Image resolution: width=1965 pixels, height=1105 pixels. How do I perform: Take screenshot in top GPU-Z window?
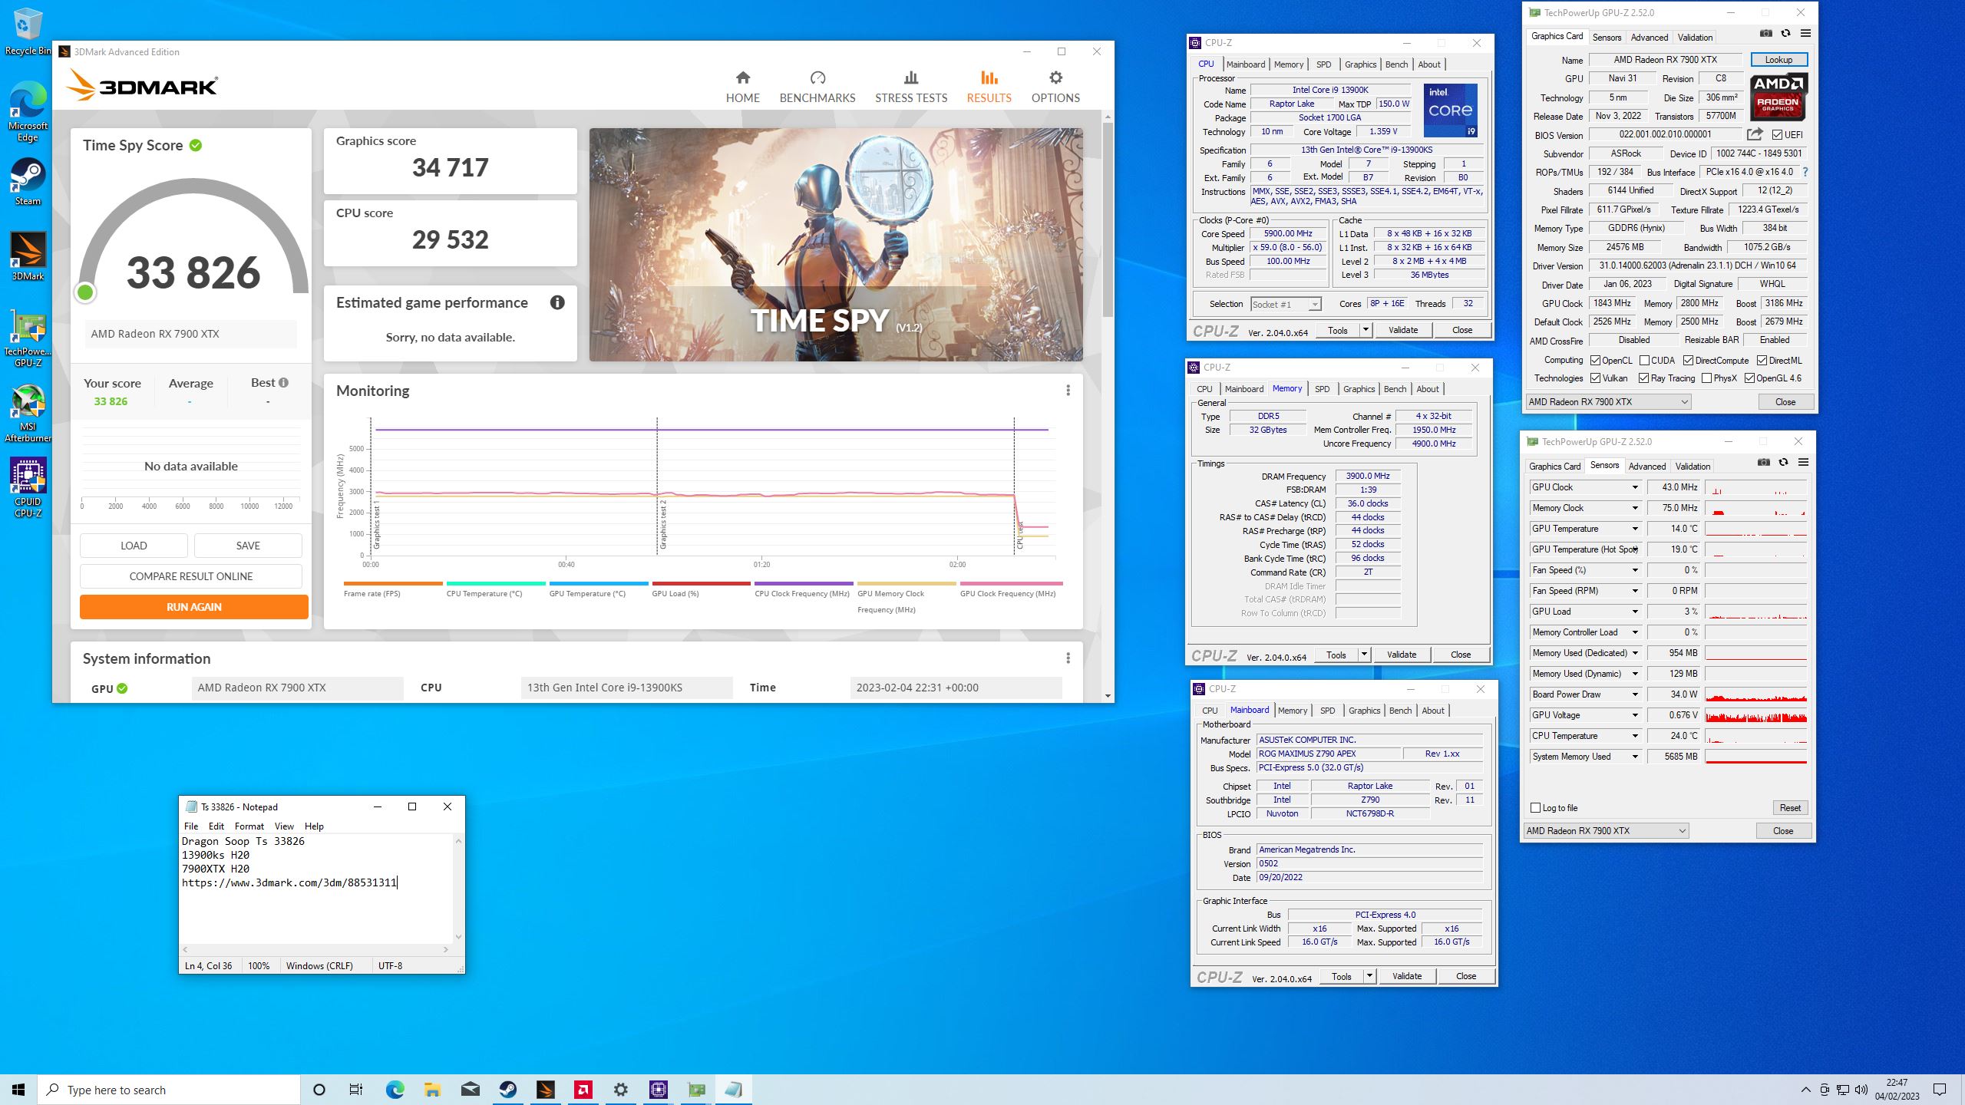1766,34
